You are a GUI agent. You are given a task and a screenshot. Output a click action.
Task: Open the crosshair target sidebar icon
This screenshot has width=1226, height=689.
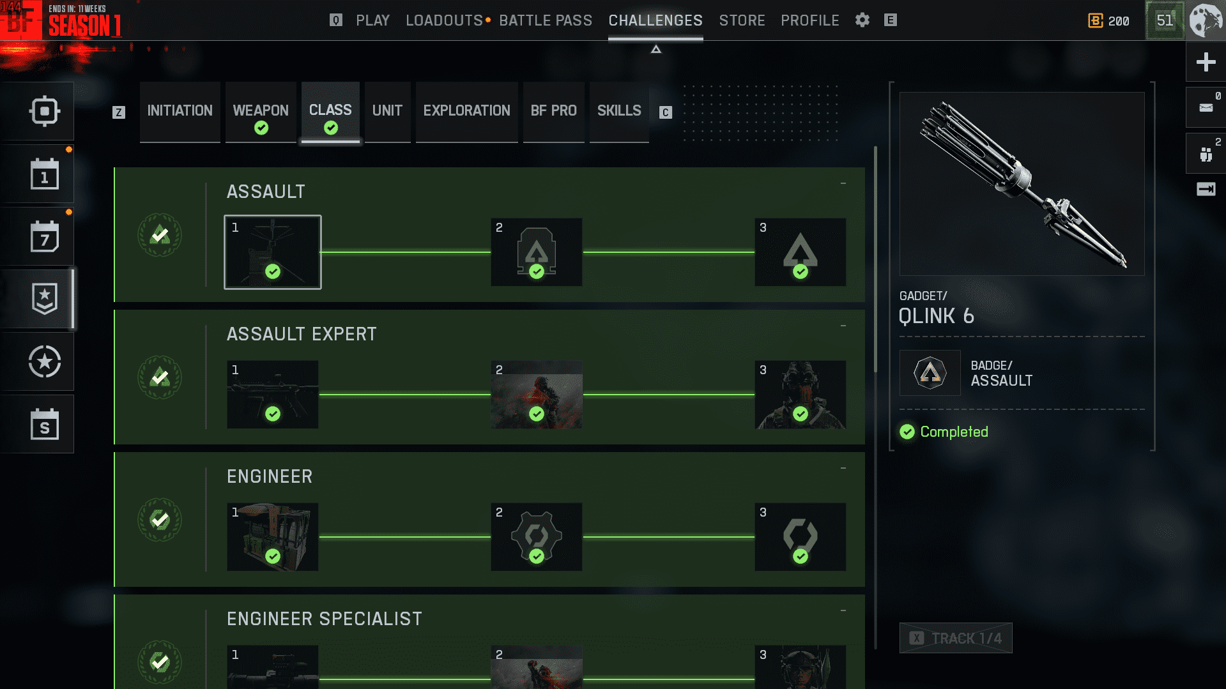[x=44, y=111]
